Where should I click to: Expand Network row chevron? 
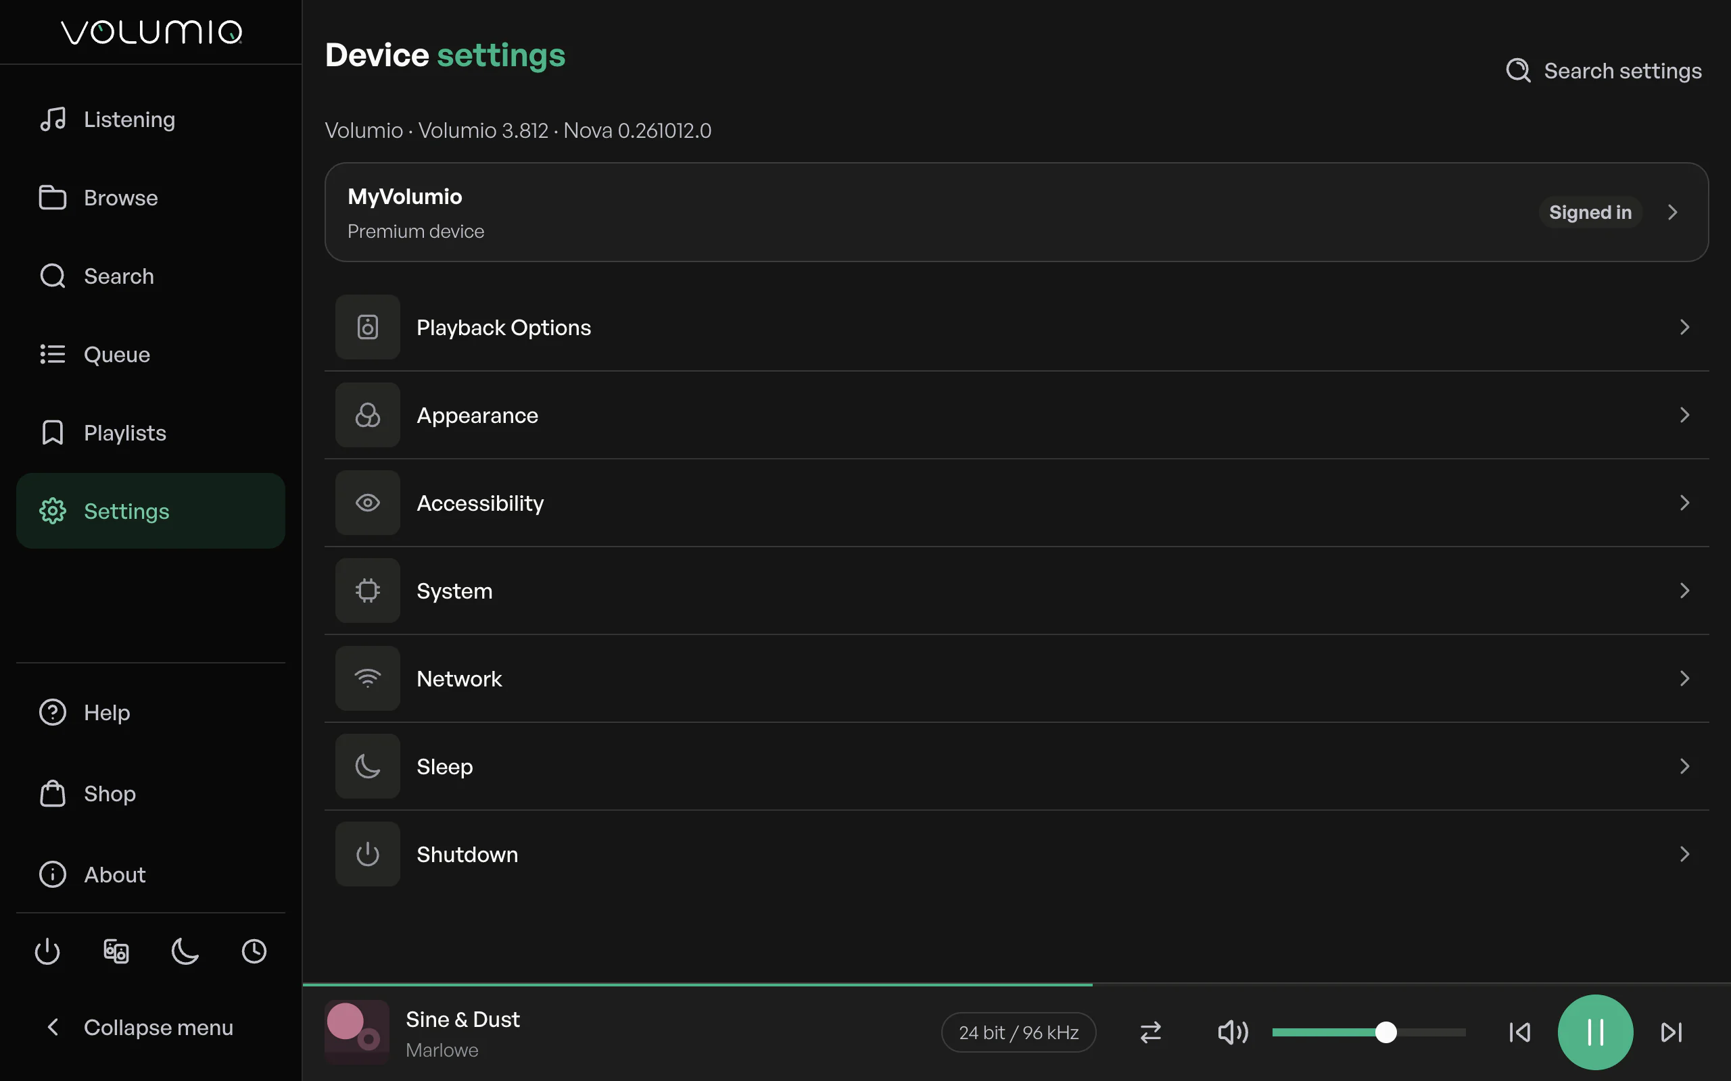[1684, 678]
